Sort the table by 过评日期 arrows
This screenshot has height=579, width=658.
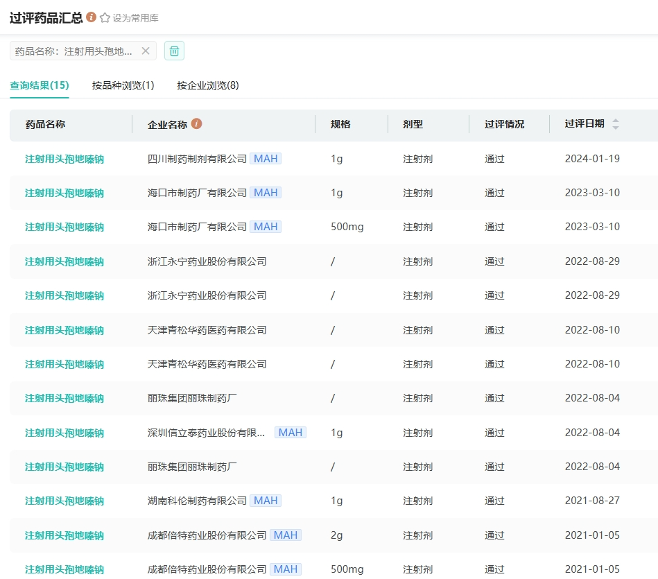(x=615, y=124)
